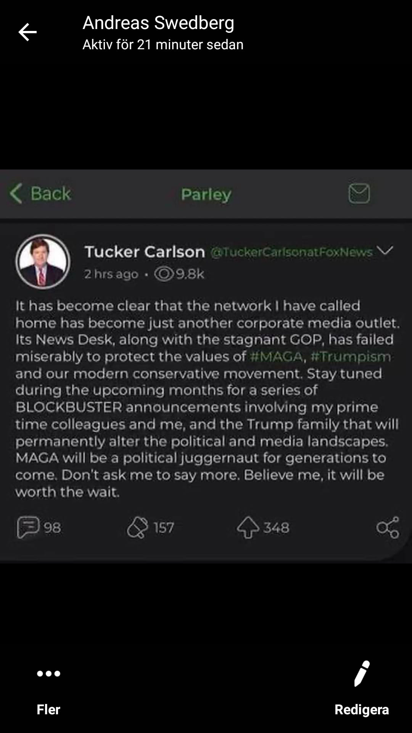Upvote the post using the arrow icon
Image resolution: width=412 pixels, height=733 pixels.
248,527
